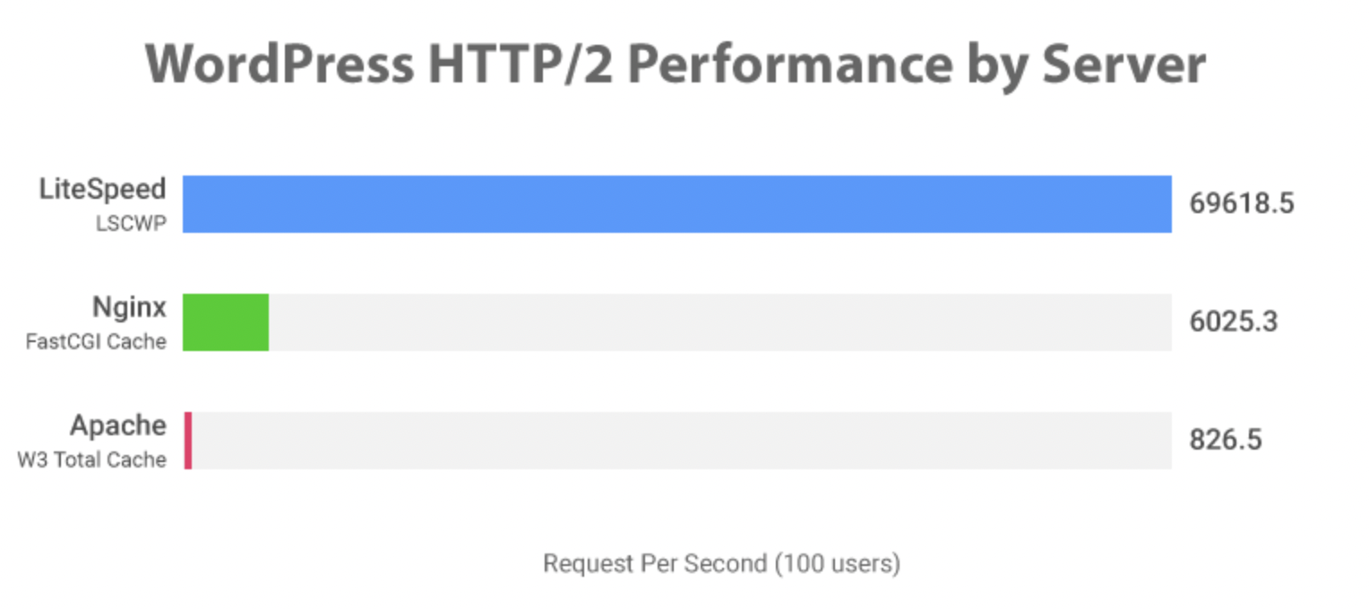This screenshot has width=1369, height=609.
Task: Select the blue LiteSpeed bar
Action: [x=677, y=204]
